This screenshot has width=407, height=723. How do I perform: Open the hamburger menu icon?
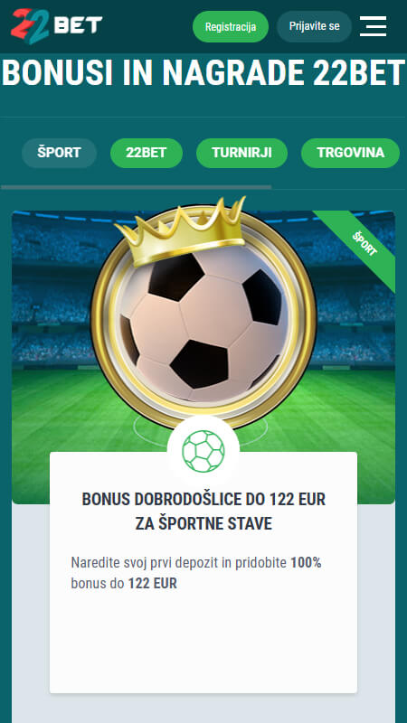[x=373, y=26]
